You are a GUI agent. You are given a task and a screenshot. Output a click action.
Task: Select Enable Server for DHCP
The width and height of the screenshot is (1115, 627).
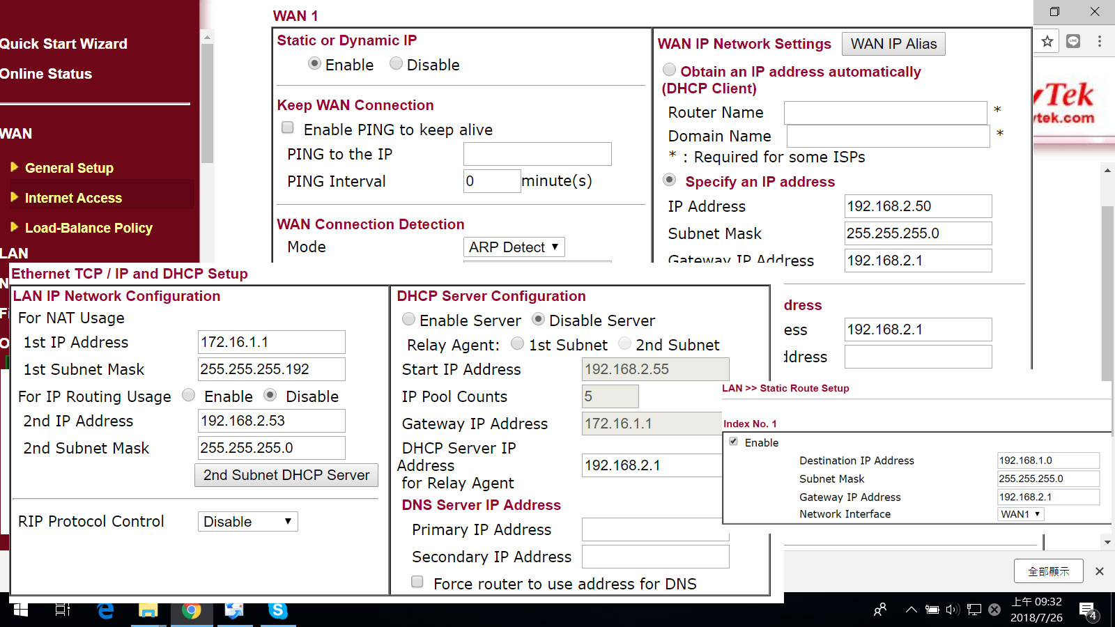(x=409, y=319)
